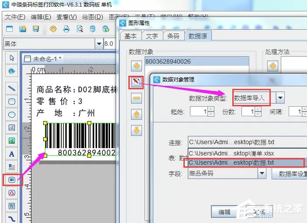Open the 字段 商品条码 dropdown
The image size is (307, 223).
click(x=262, y=173)
